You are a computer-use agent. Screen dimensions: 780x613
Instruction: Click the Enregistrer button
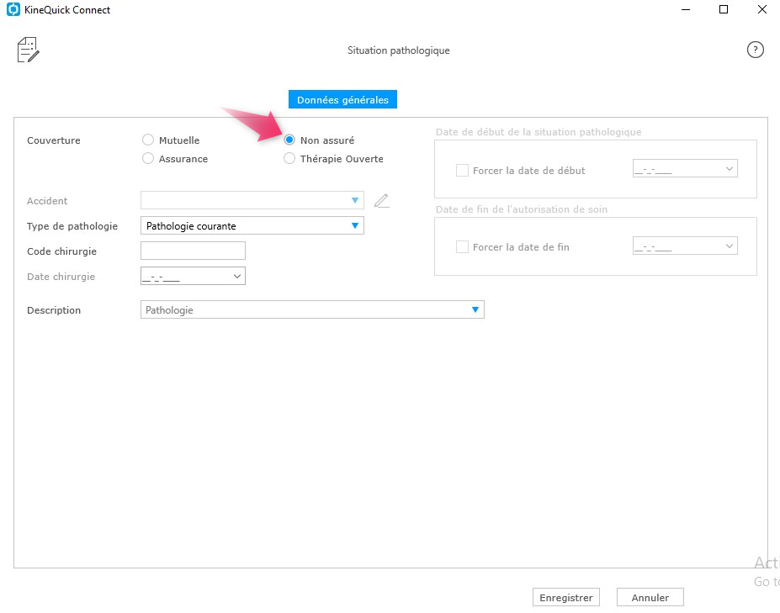(566, 598)
